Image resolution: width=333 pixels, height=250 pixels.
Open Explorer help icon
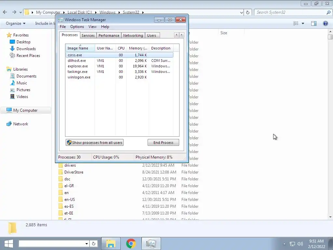click(x=325, y=23)
